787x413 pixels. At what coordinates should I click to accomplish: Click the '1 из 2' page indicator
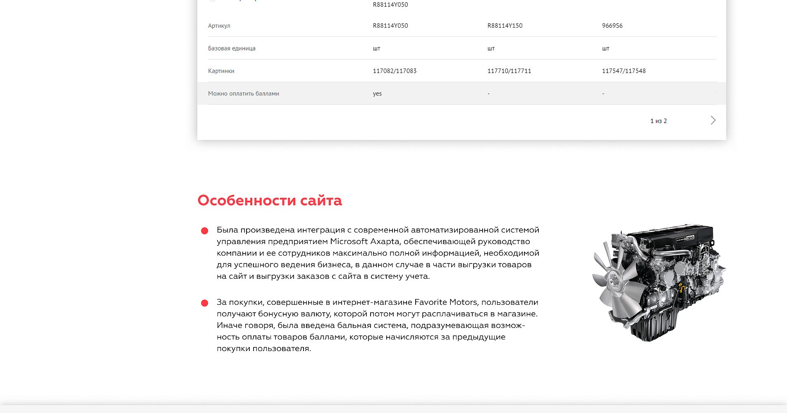(x=658, y=121)
